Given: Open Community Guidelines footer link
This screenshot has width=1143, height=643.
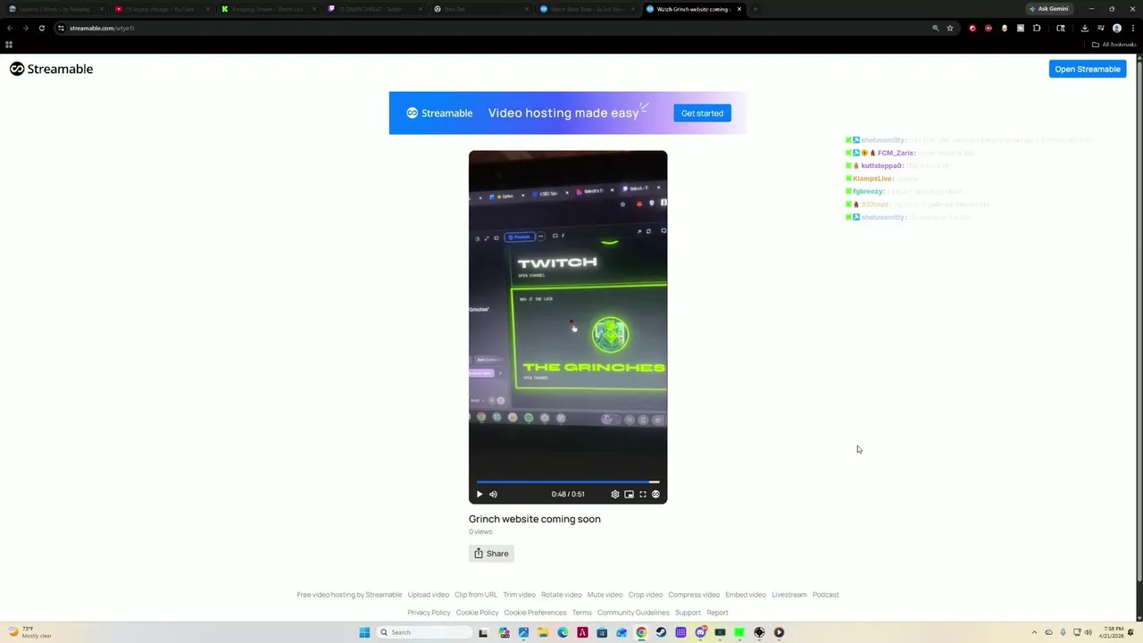Looking at the screenshot, I should pyautogui.click(x=633, y=613).
